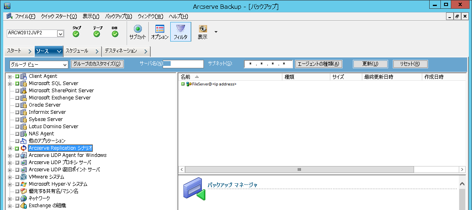Click the 更新(U) button

click(x=370, y=64)
